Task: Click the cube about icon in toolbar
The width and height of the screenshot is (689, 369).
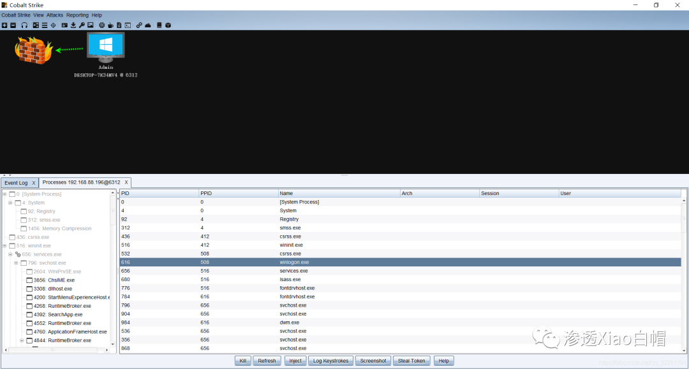Action: 168,25
